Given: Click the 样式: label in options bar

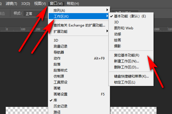Looking at the screenshot, I should (x=17, y=13).
